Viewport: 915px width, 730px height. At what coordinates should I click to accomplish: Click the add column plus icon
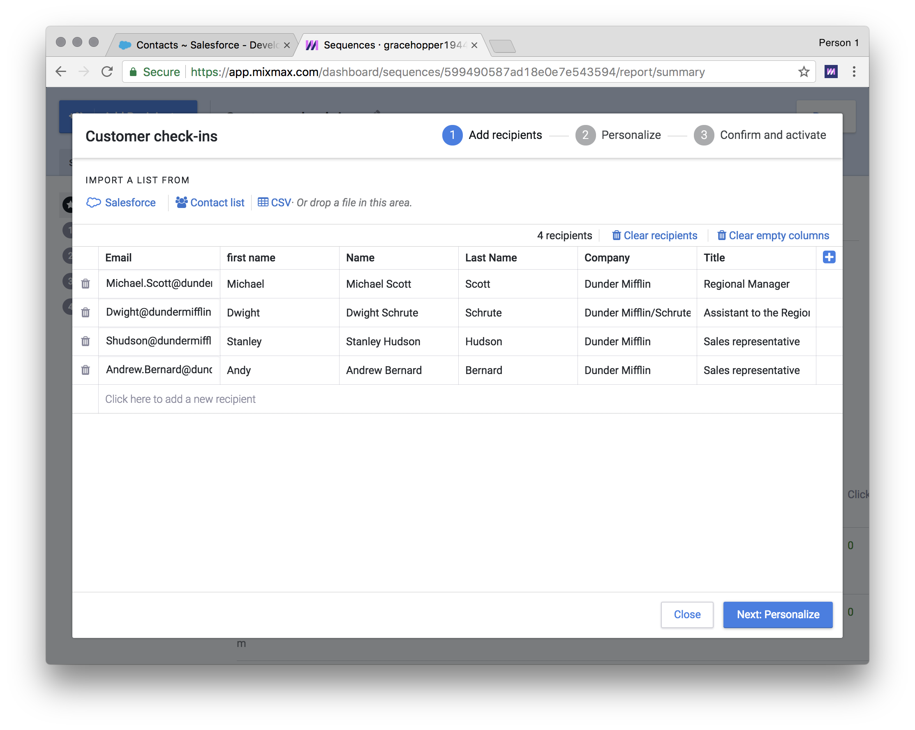[830, 258]
